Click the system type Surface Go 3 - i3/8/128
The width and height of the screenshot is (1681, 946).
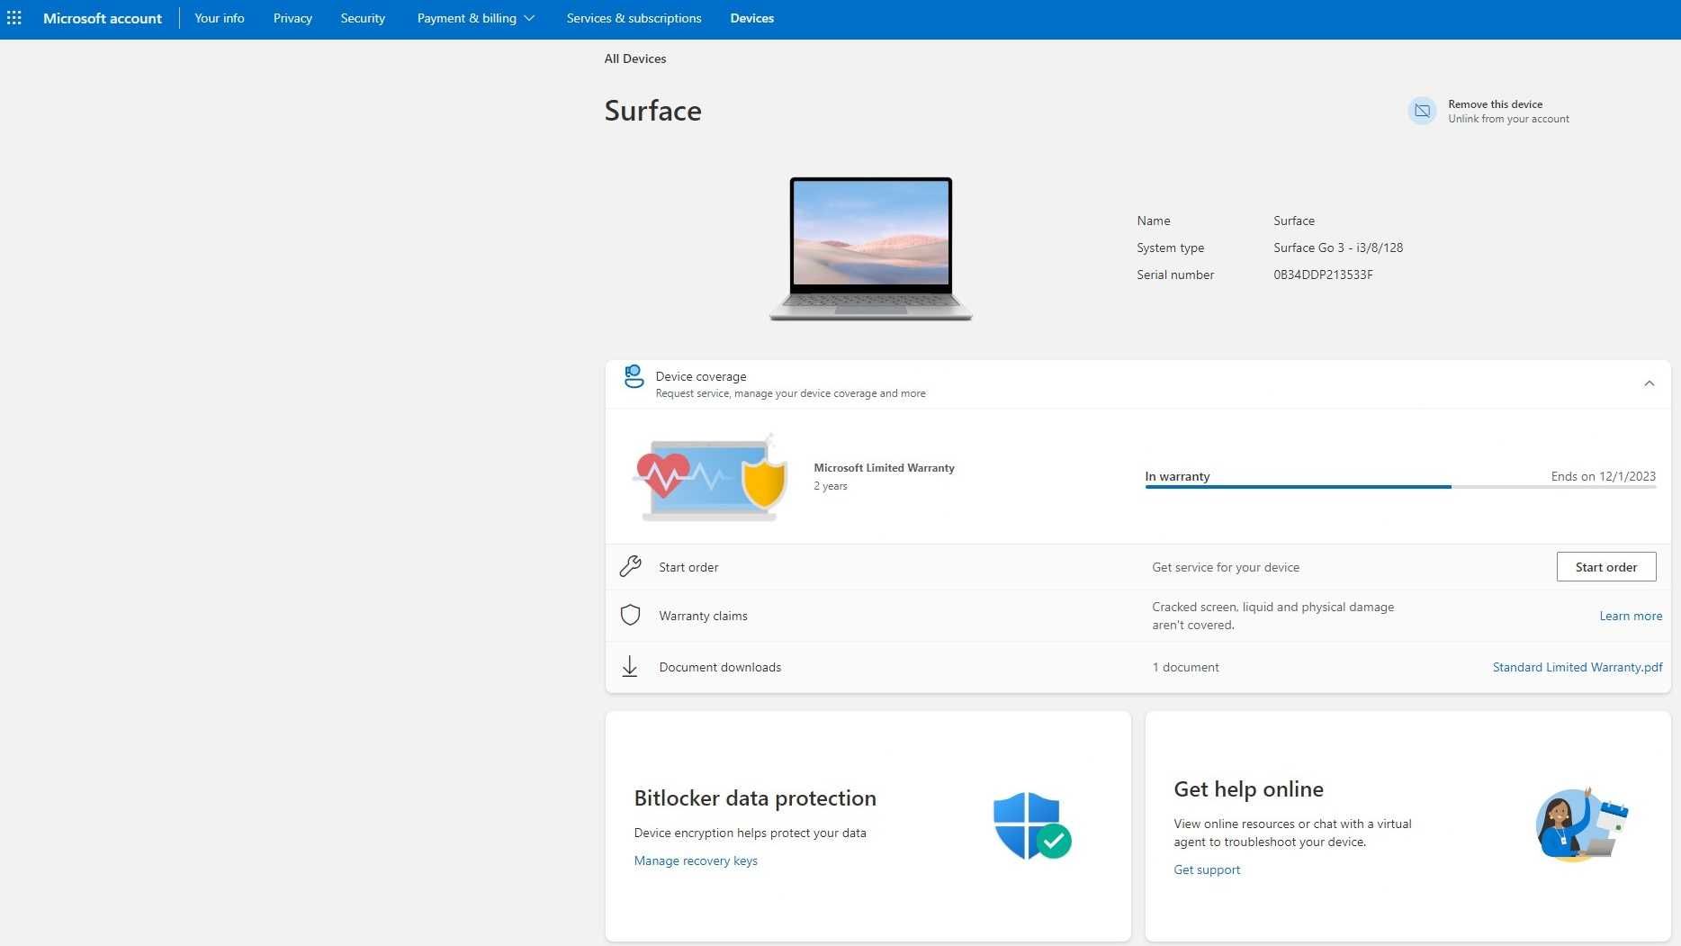(x=1337, y=248)
